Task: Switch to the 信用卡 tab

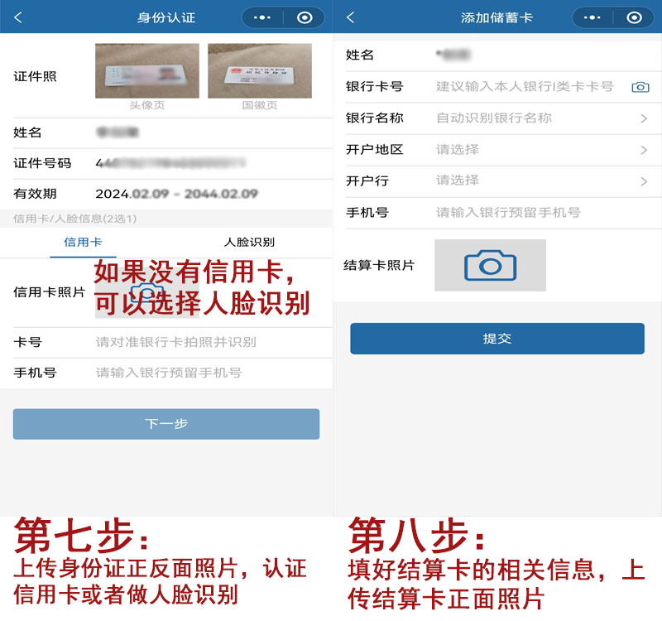Action: point(83,242)
